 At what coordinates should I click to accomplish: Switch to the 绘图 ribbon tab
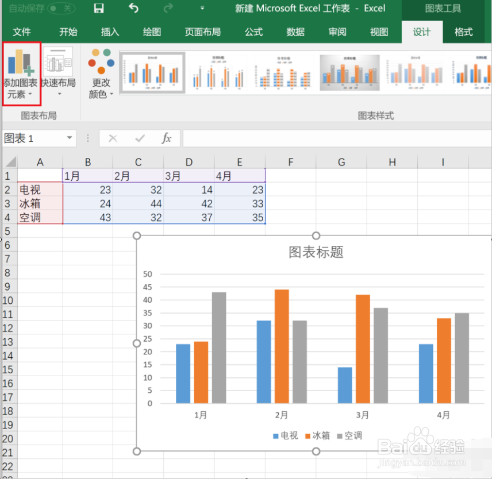point(152,32)
